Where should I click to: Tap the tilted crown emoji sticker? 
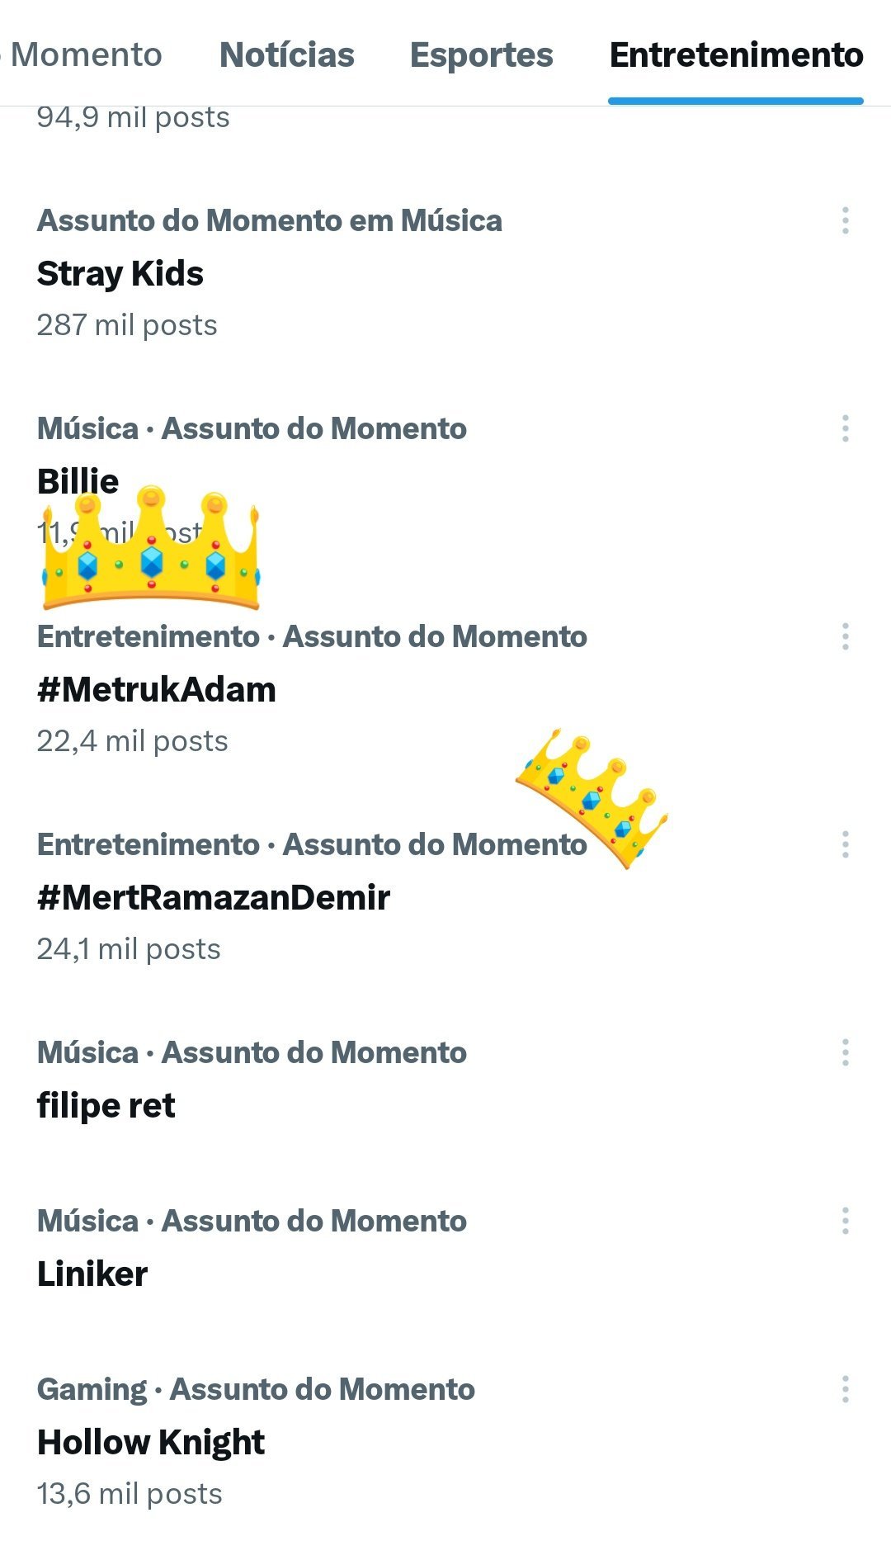(x=592, y=796)
